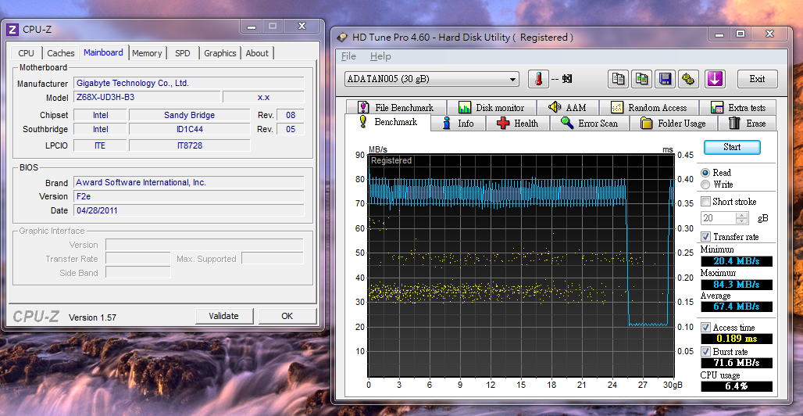Select the Benchmark tab
This screenshot has height=416, width=803.
point(387,122)
